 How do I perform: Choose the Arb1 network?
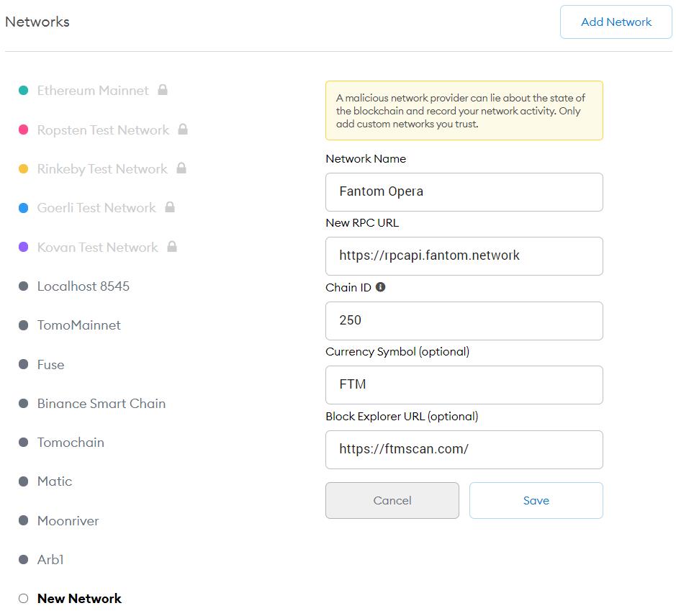(x=50, y=560)
